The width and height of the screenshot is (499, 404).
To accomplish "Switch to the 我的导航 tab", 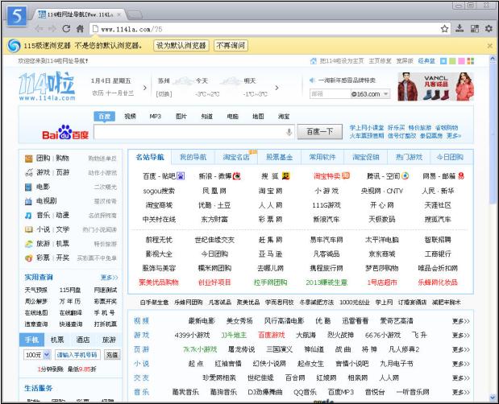I will (193, 157).
